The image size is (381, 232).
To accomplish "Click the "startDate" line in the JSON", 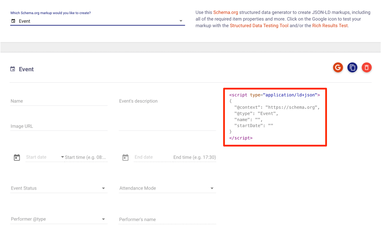I will [254, 125].
